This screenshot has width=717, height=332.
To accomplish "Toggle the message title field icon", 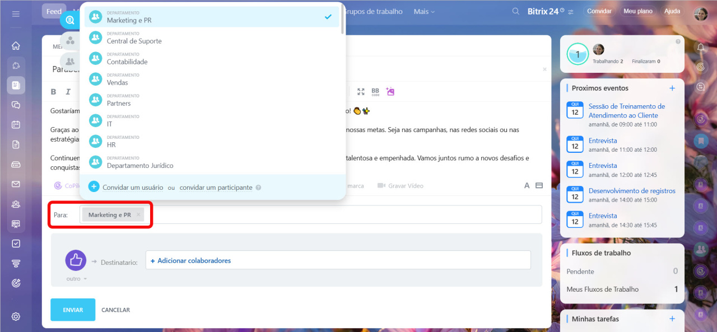I will (x=539, y=185).
